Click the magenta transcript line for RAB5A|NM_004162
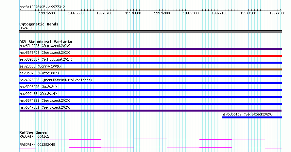The height and width of the screenshot is (152, 291). 150,139
